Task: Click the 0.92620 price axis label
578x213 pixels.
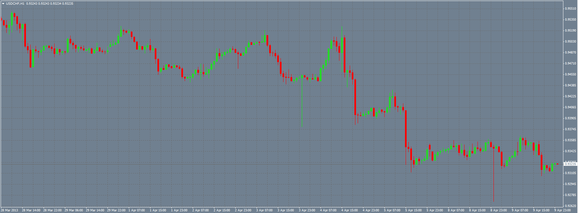Action: coord(571,206)
